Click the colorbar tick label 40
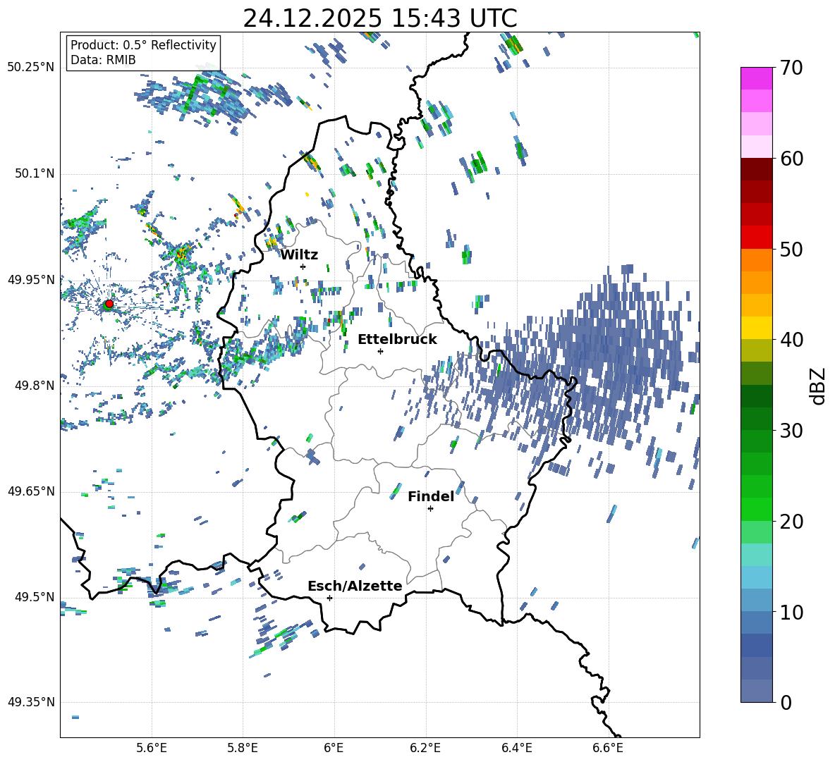 click(791, 340)
